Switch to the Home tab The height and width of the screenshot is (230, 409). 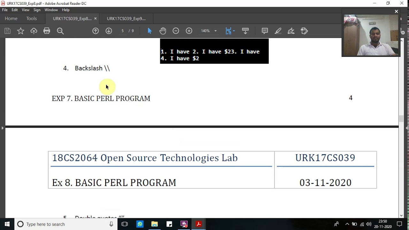pyautogui.click(x=11, y=19)
